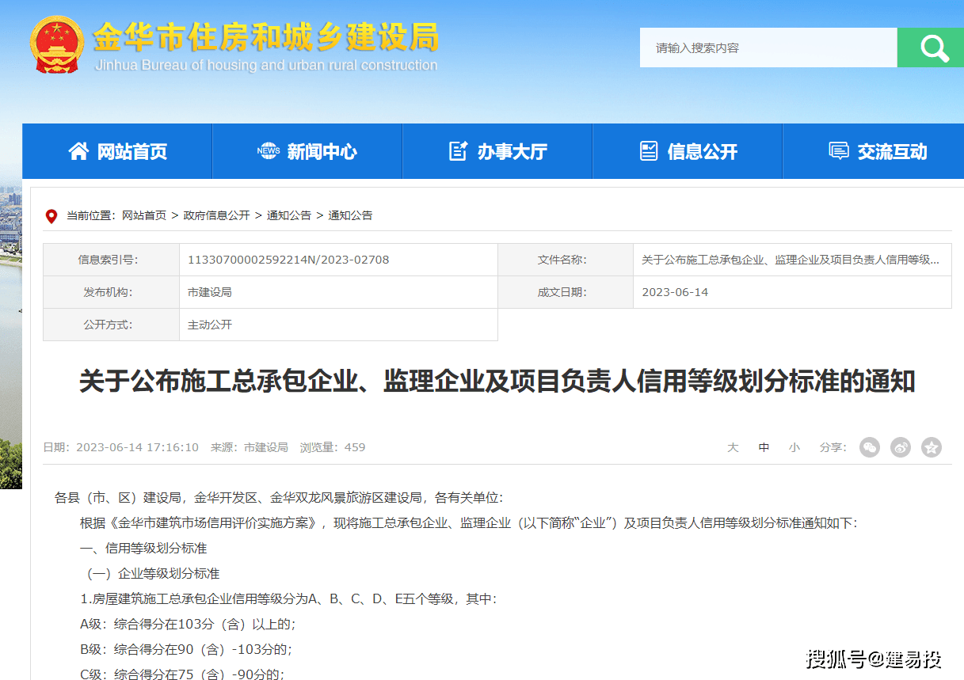Screen dimensions: 964x680
Task: Click the red location pin icon
Action: coord(51,216)
